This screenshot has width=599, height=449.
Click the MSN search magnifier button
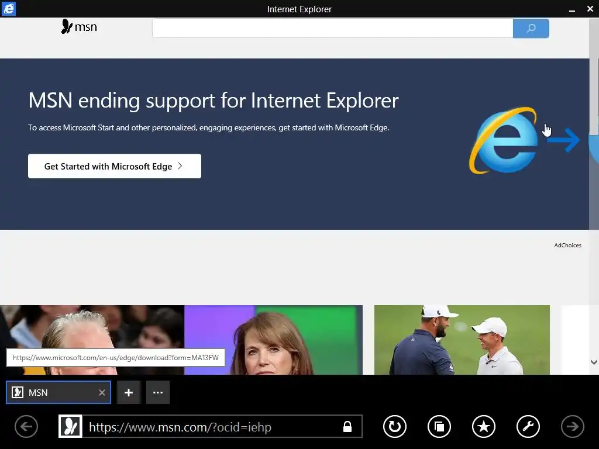point(531,28)
